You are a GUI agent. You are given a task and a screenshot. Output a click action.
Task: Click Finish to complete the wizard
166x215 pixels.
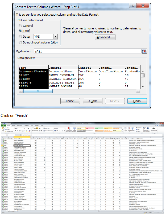137,101
